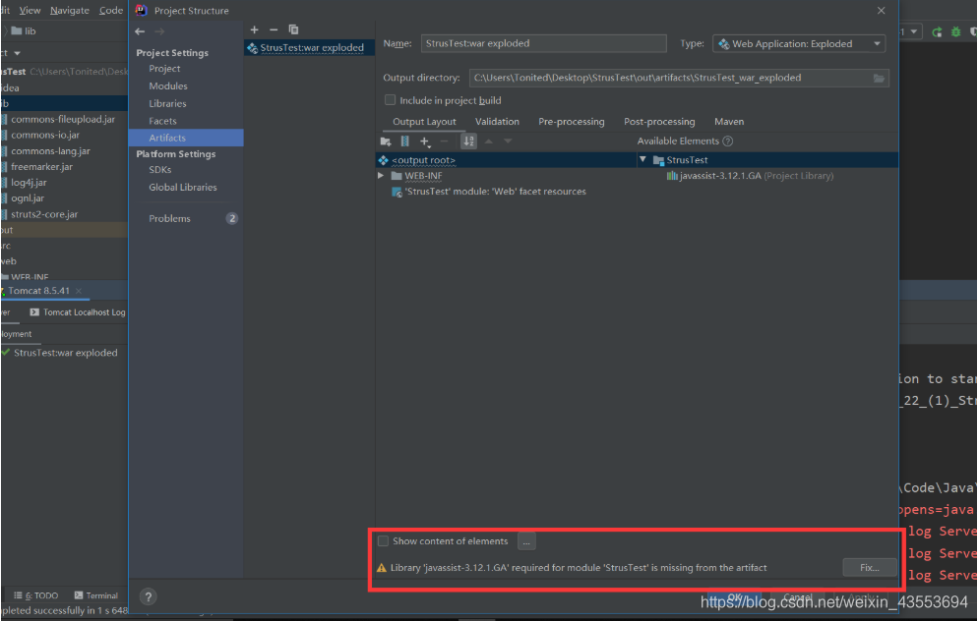The image size is (978, 621).
Task: Click the ellipsis button beside Show content
Action: (x=526, y=541)
